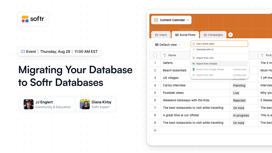Open the Content Calendar dropdown
Image resolution: width=272 pixels, height=153 pixels.
[171, 20]
